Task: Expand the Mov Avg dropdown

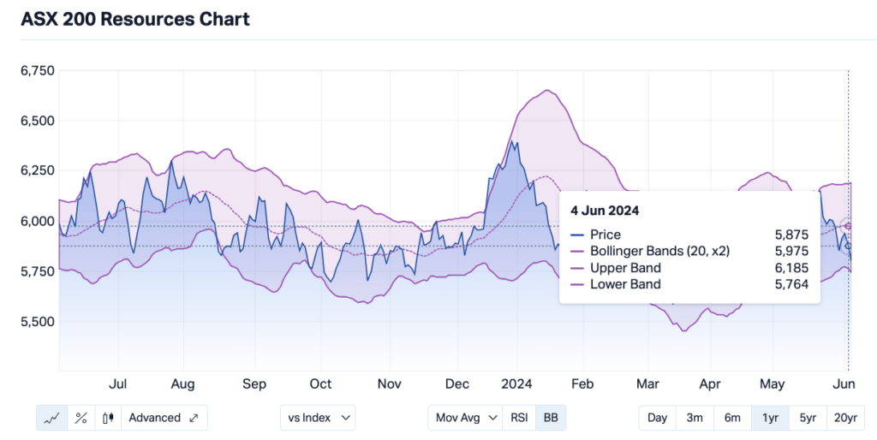Action: pyautogui.click(x=465, y=418)
